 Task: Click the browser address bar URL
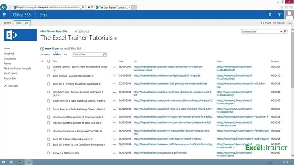pyautogui.click(x=49, y=7)
